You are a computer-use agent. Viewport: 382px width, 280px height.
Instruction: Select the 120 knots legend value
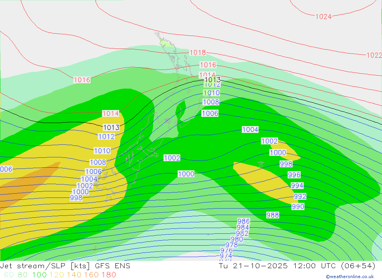pyautogui.click(x=56, y=275)
